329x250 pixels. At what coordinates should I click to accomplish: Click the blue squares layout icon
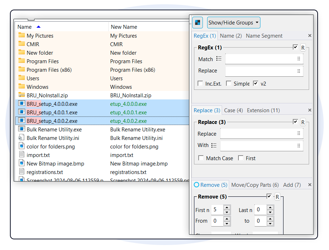click(x=198, y=23)
